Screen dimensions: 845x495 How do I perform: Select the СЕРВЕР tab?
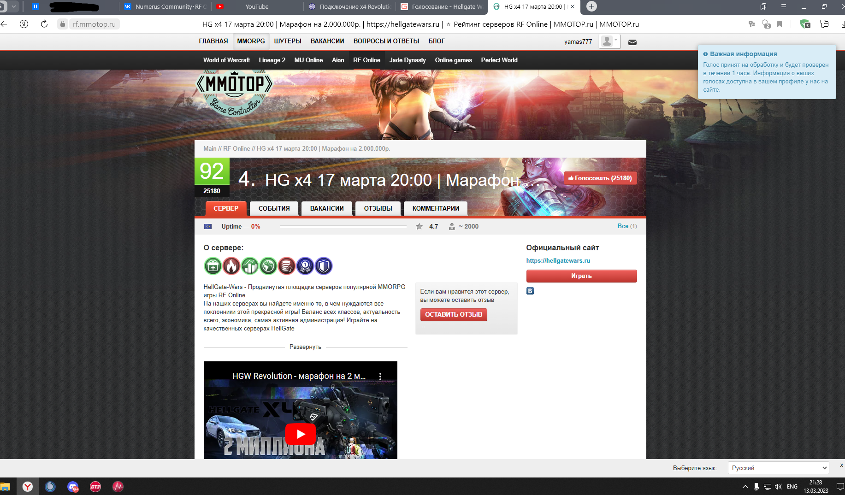[226, 208]
